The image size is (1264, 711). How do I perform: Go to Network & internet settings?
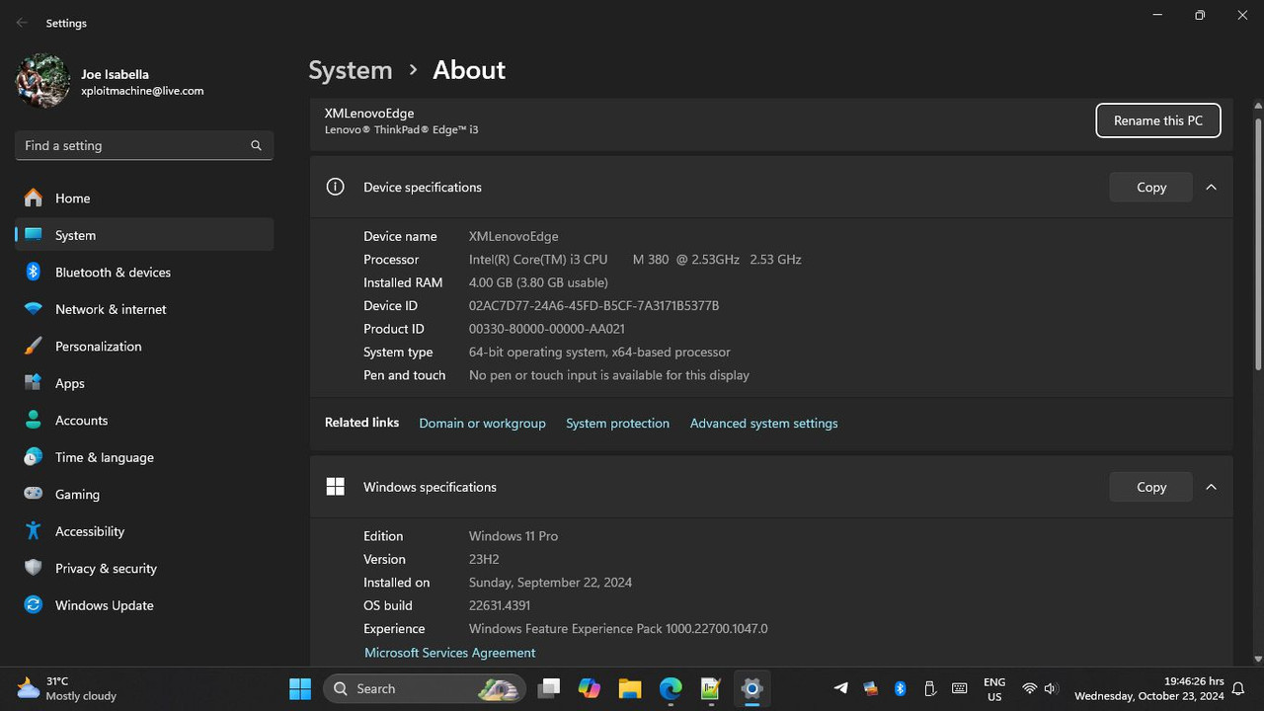tap(111, 309)
